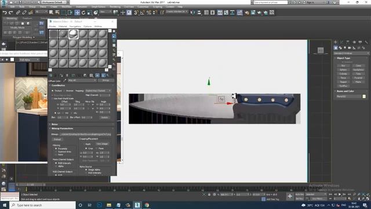Image resolution: width=371 pixels, height=209 pixels.
Task: Open the Utilities wrench panel icon
Action: (366, 42)
